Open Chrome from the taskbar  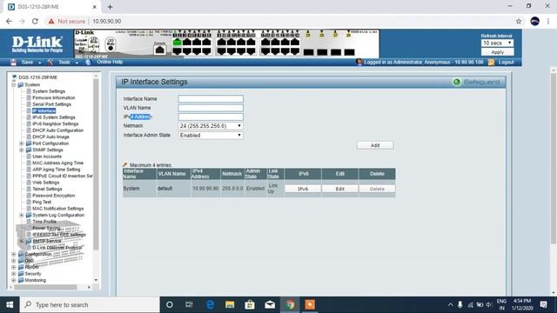pos(290,304)
